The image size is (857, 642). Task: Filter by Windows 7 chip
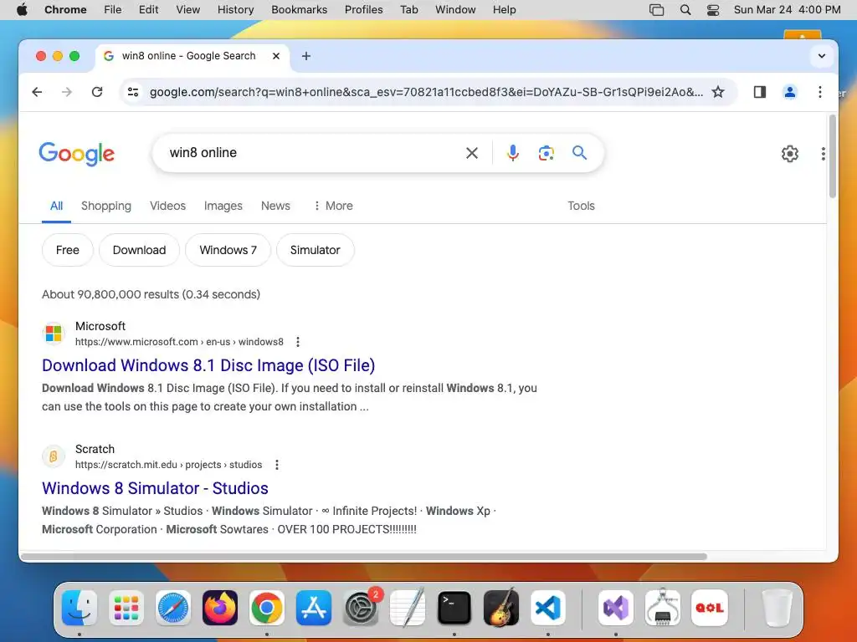click(x=228, y=250)
